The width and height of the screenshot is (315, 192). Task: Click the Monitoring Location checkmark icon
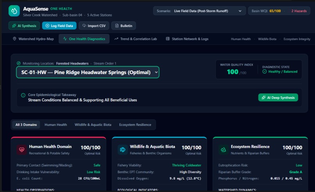point(19,63)
